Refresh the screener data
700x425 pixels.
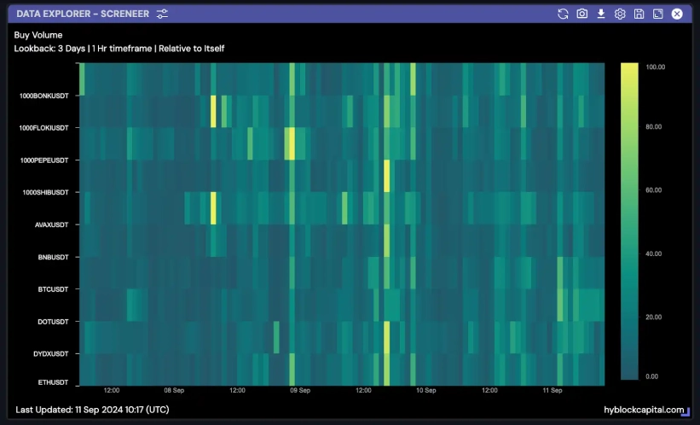(x=563, y=14)
